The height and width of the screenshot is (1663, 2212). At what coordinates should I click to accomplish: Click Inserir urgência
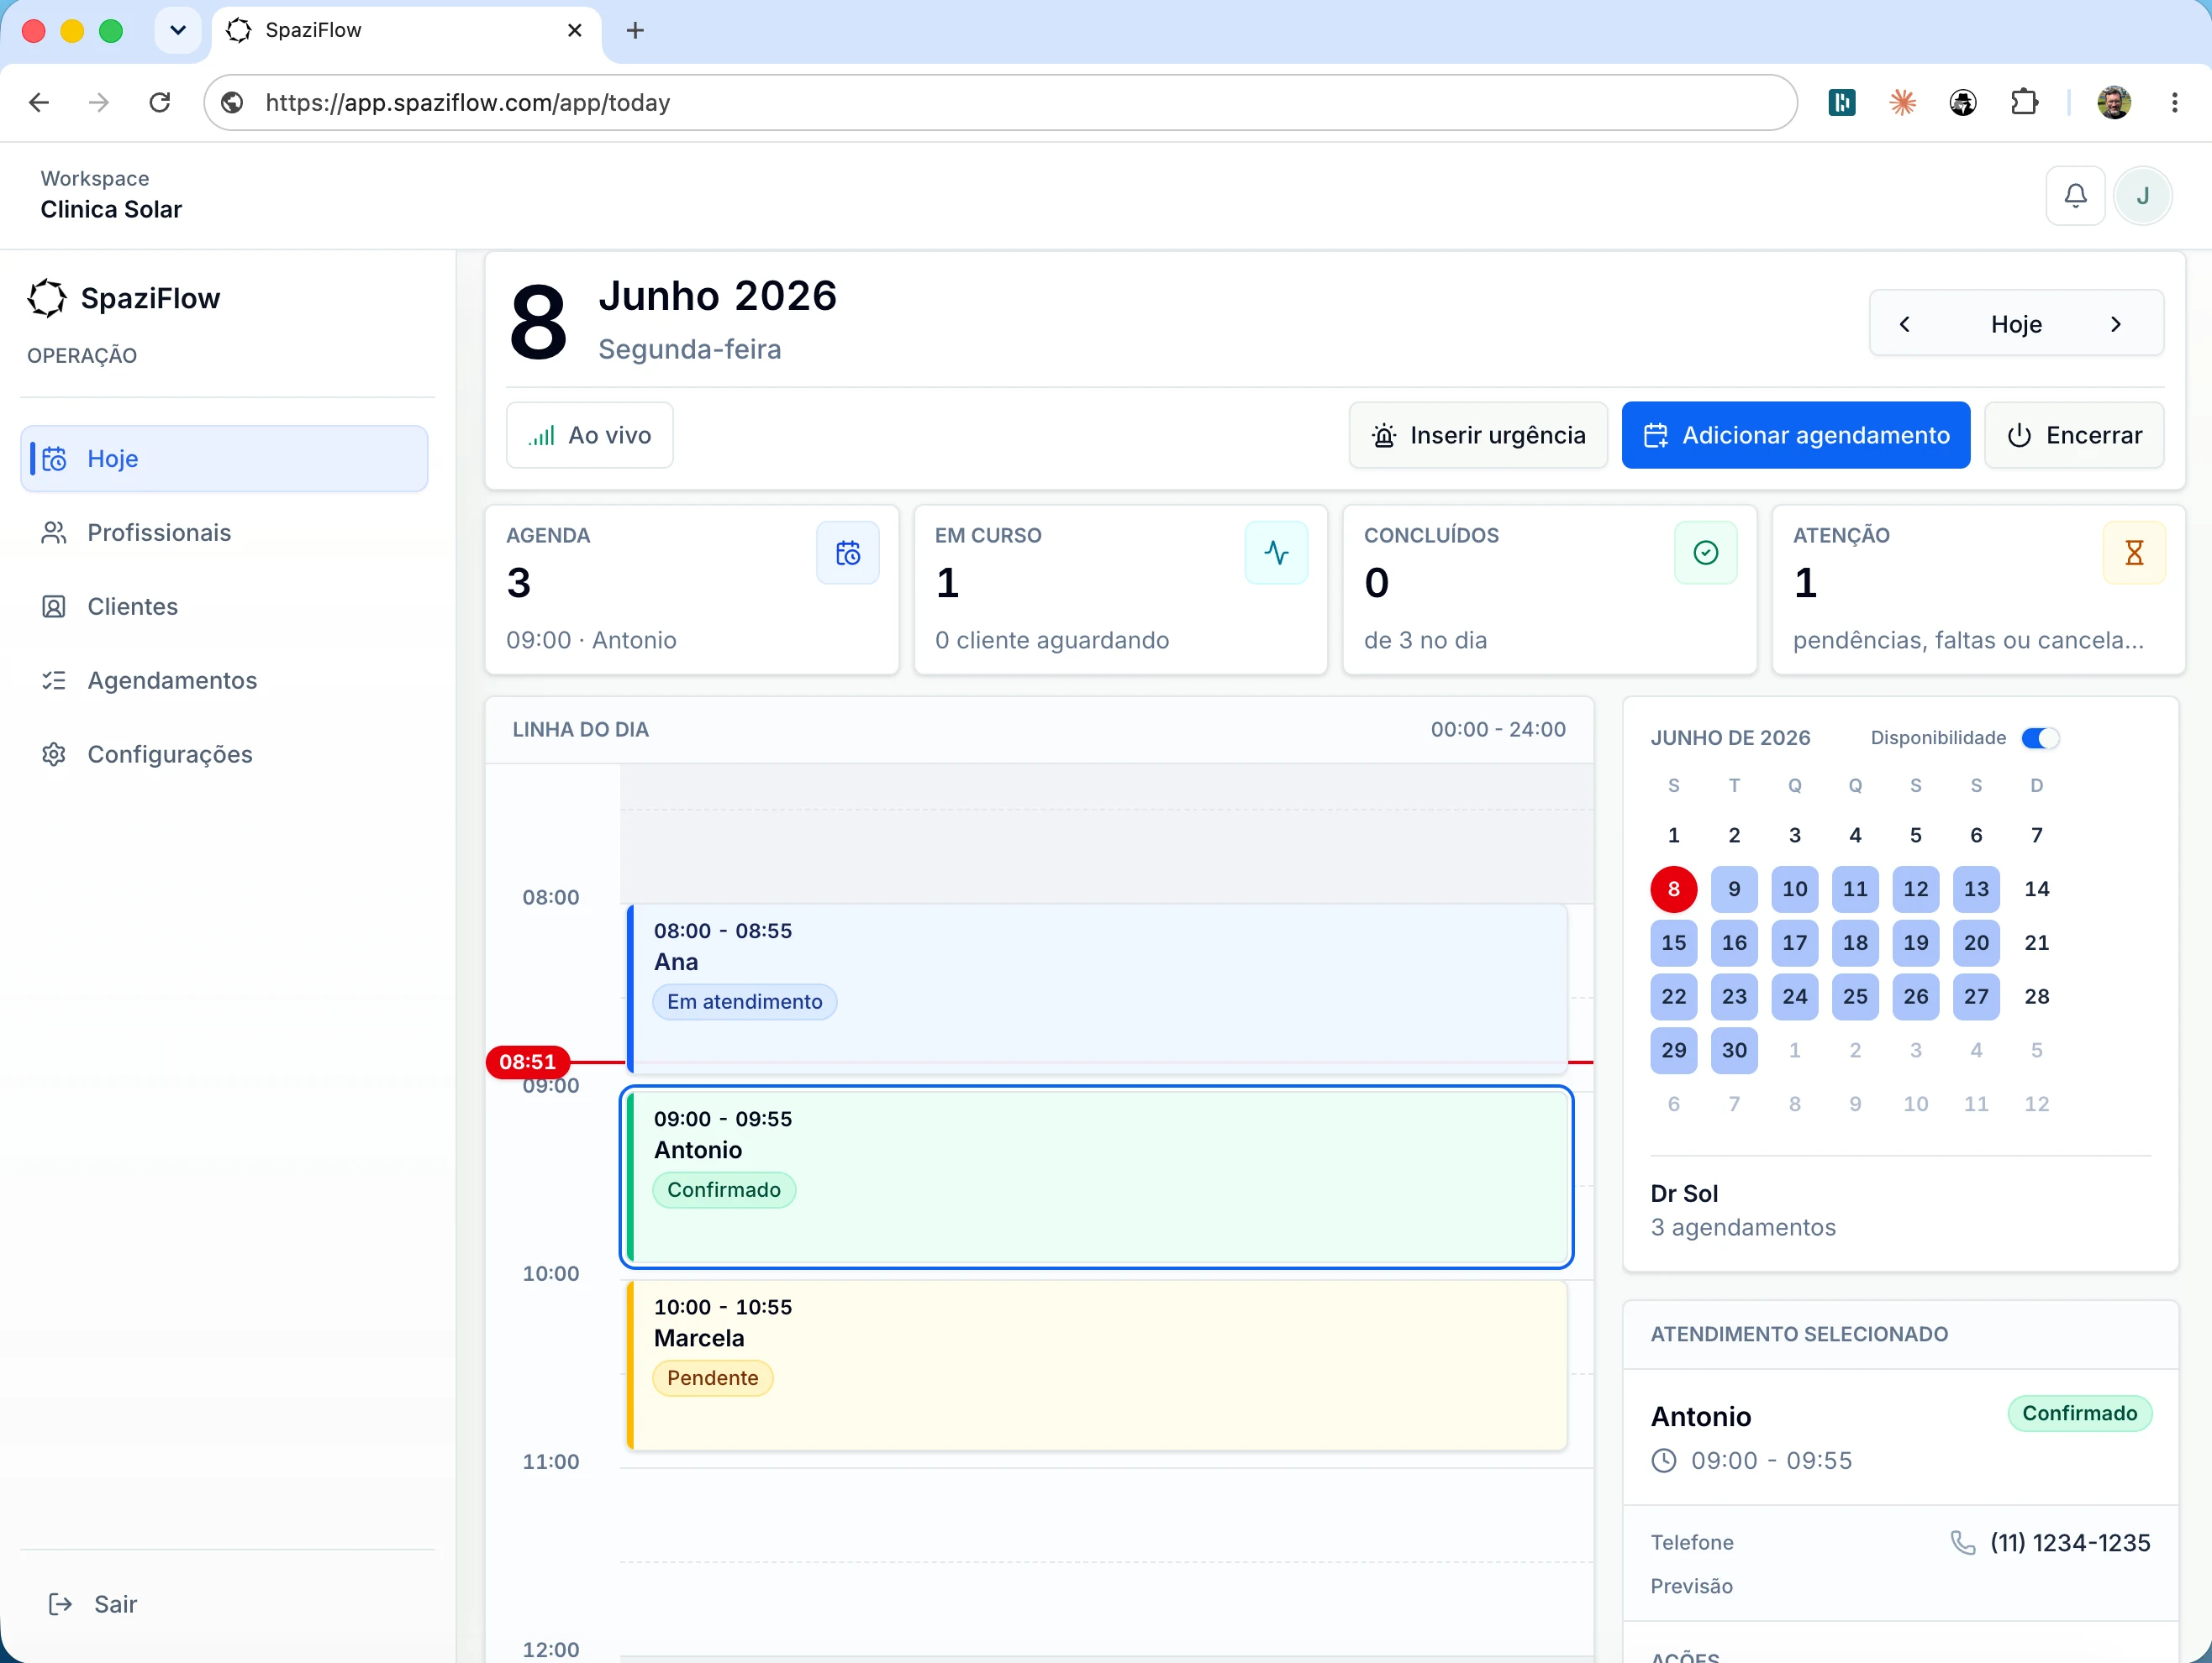pos(1478,435)
